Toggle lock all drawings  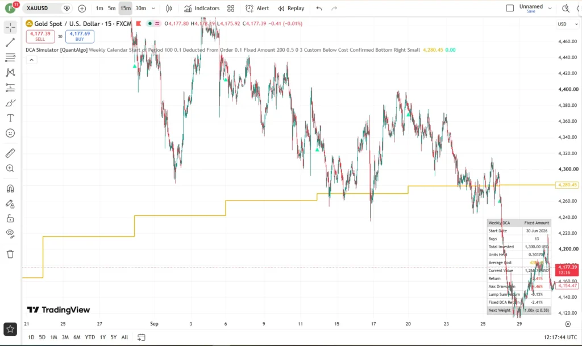coord(10,218)
